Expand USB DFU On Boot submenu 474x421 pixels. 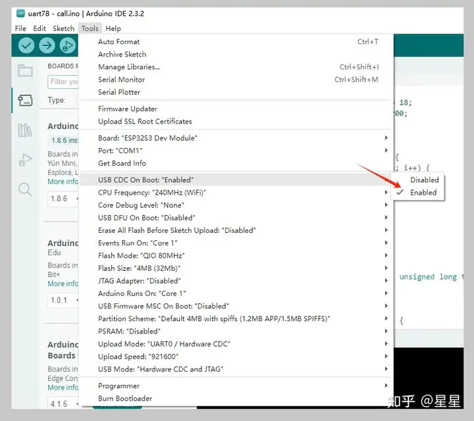(x=236, y=218)
